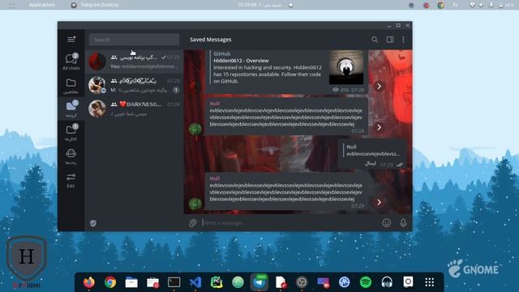Forward the 07:28 Null message via arrow
The image size is (519, 292).
click(x=379, y=127)
